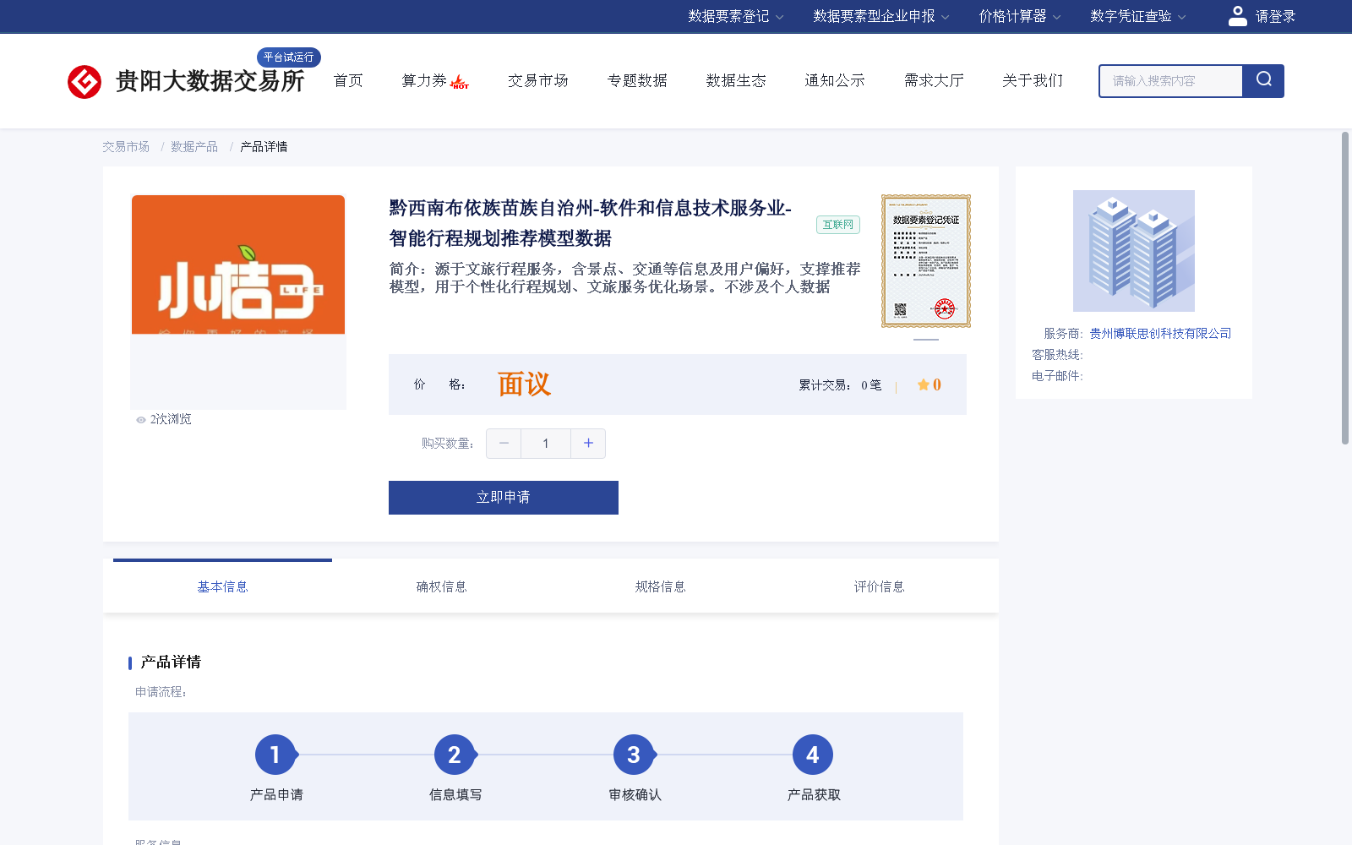Open the 数据要素登记凭证 certificate thumbnail
Viewport: 1352px width, 845px height.
[926, 261]
